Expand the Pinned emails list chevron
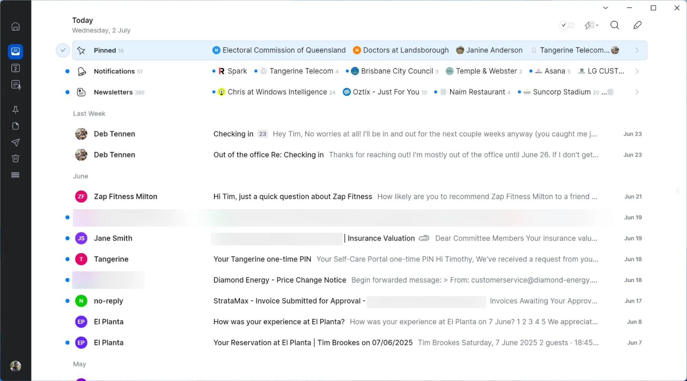687x381 pixels. 636,50
